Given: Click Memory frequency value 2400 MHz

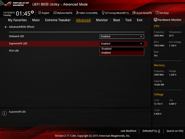Looking at the screenshot, I should (x=159, y=75).
